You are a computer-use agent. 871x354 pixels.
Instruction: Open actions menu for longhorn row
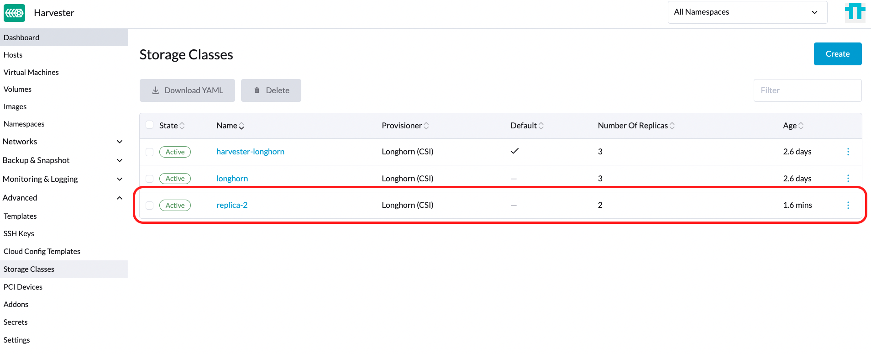click(848, 178)
